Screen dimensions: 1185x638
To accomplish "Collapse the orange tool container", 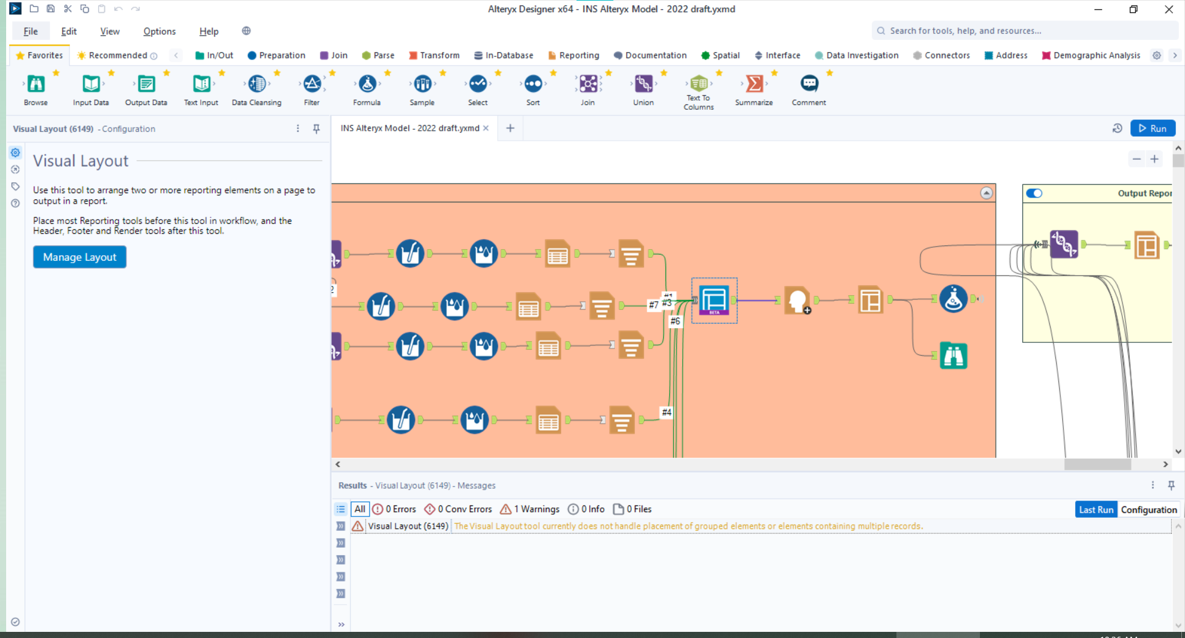I will pos(986,193).
